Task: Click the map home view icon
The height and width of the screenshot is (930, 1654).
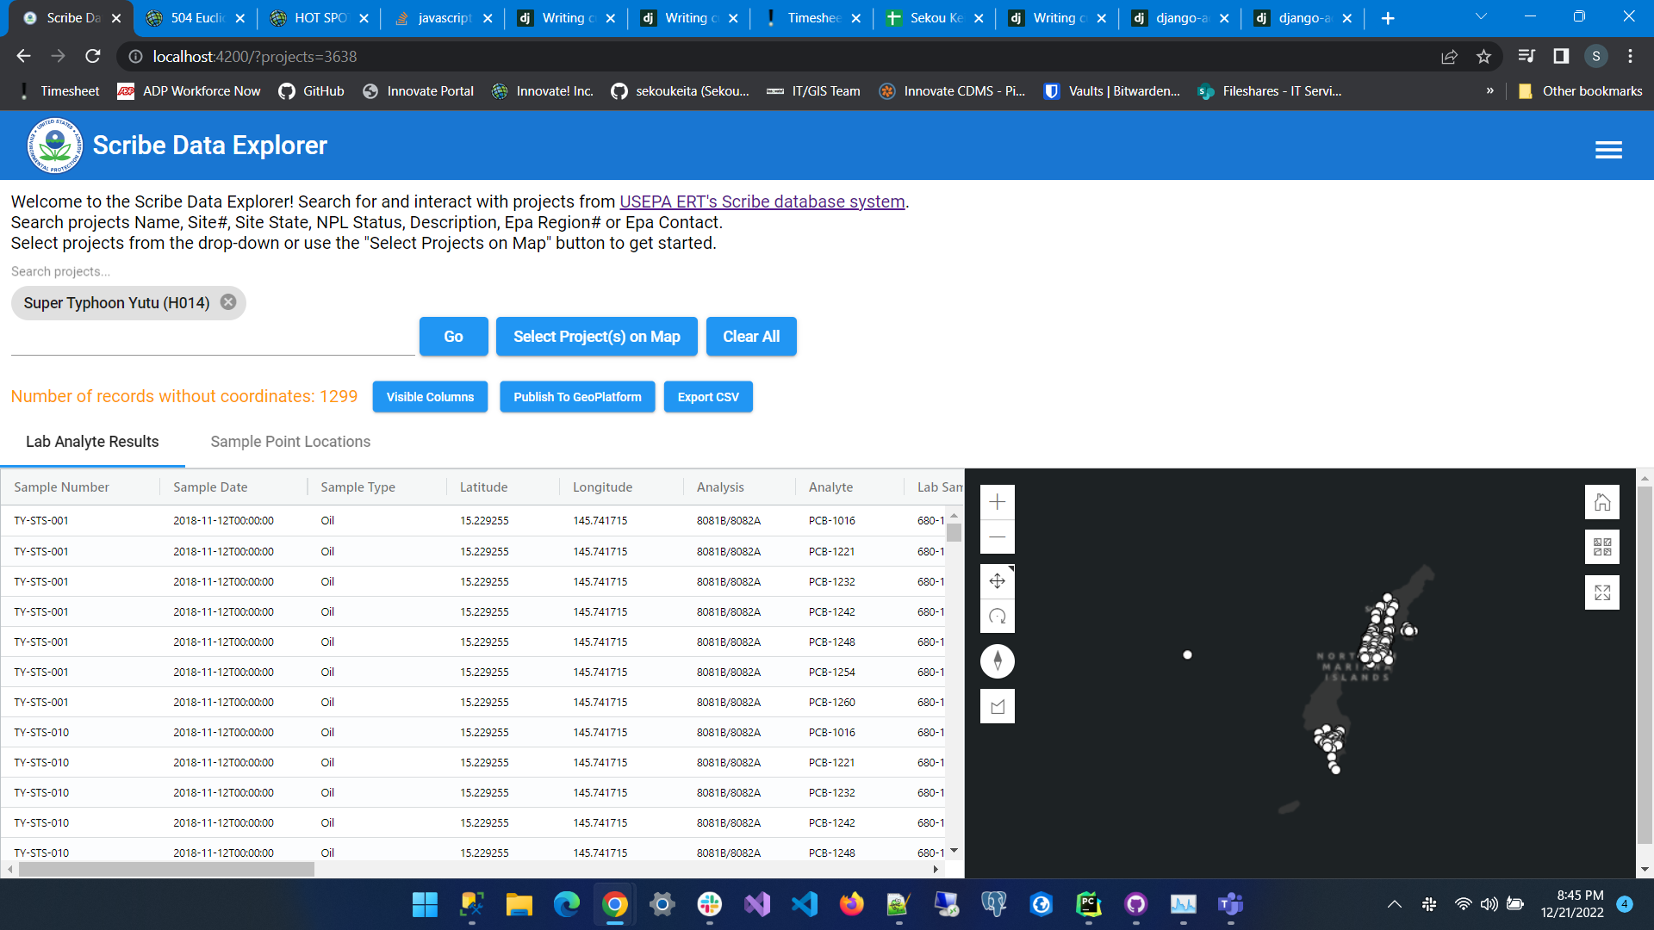Action: pyautogui.click(x=1602, y=502)
